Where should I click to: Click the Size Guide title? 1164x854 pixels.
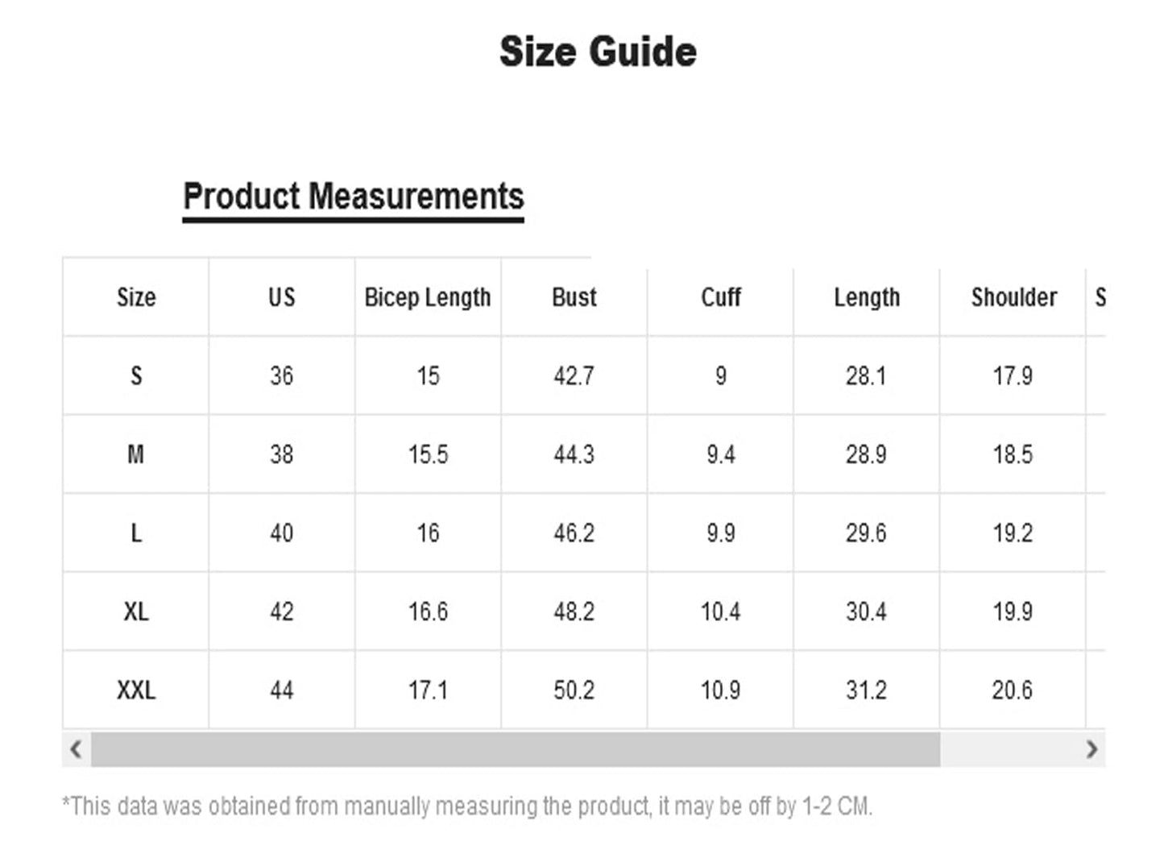598,52
